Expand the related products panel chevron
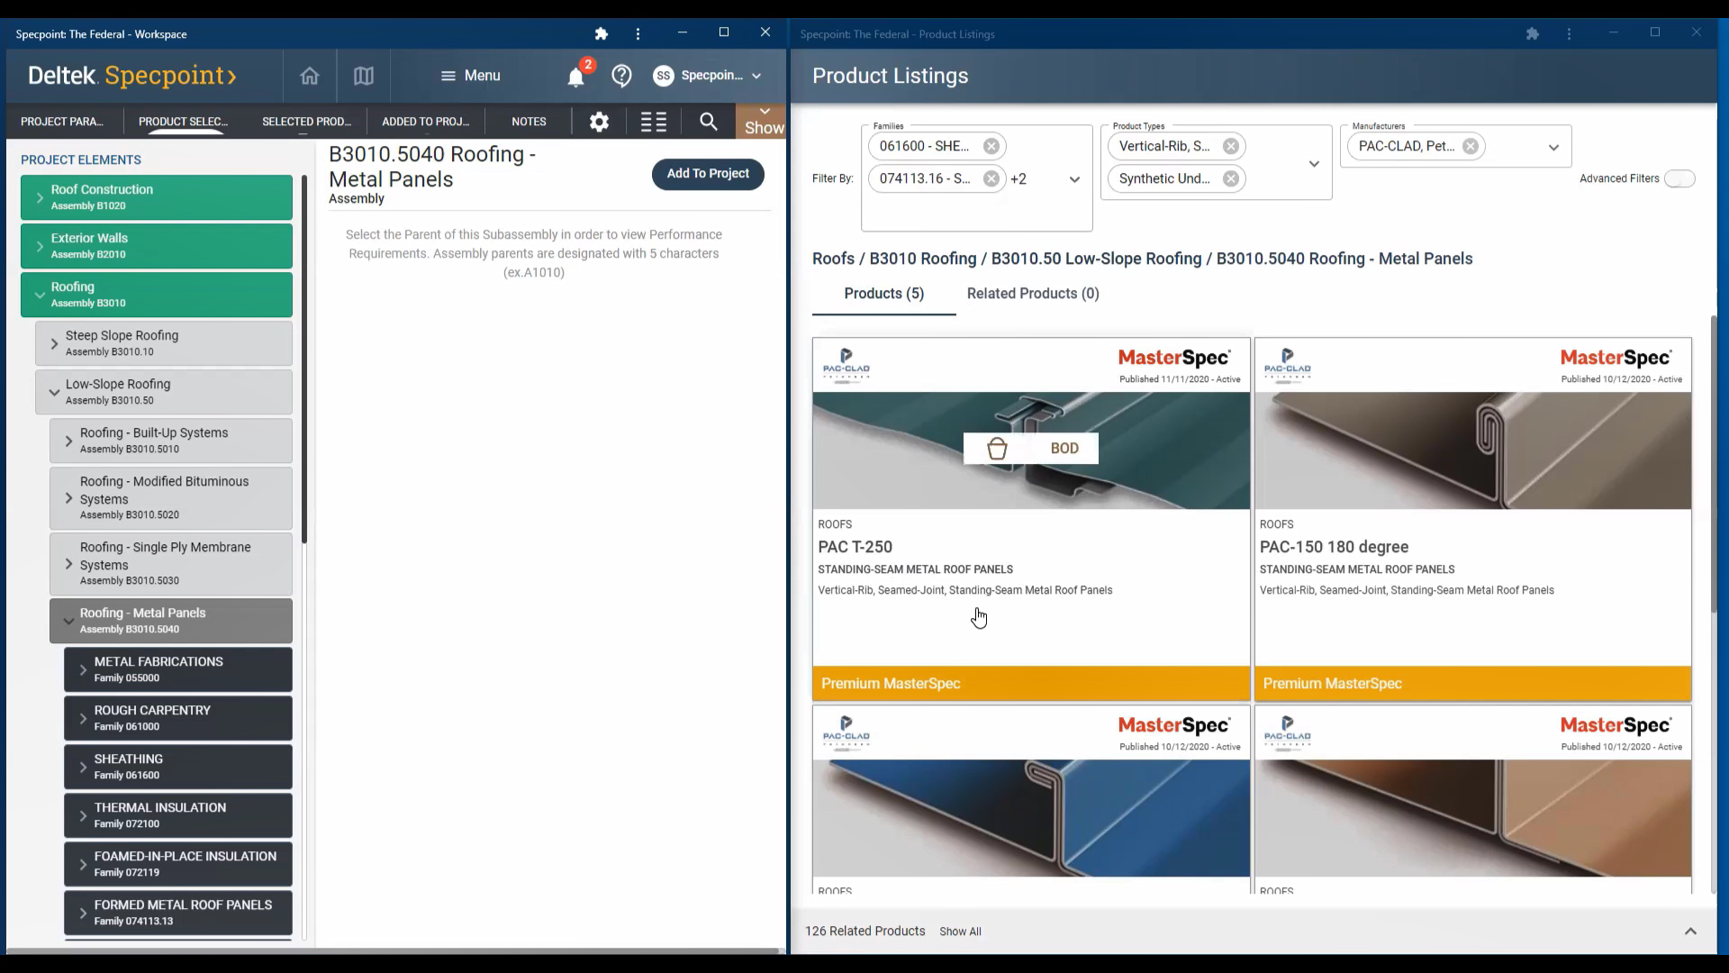The width and height of the screenshot is (1729, 973). pyautogui.click(x=1690, y=932)
